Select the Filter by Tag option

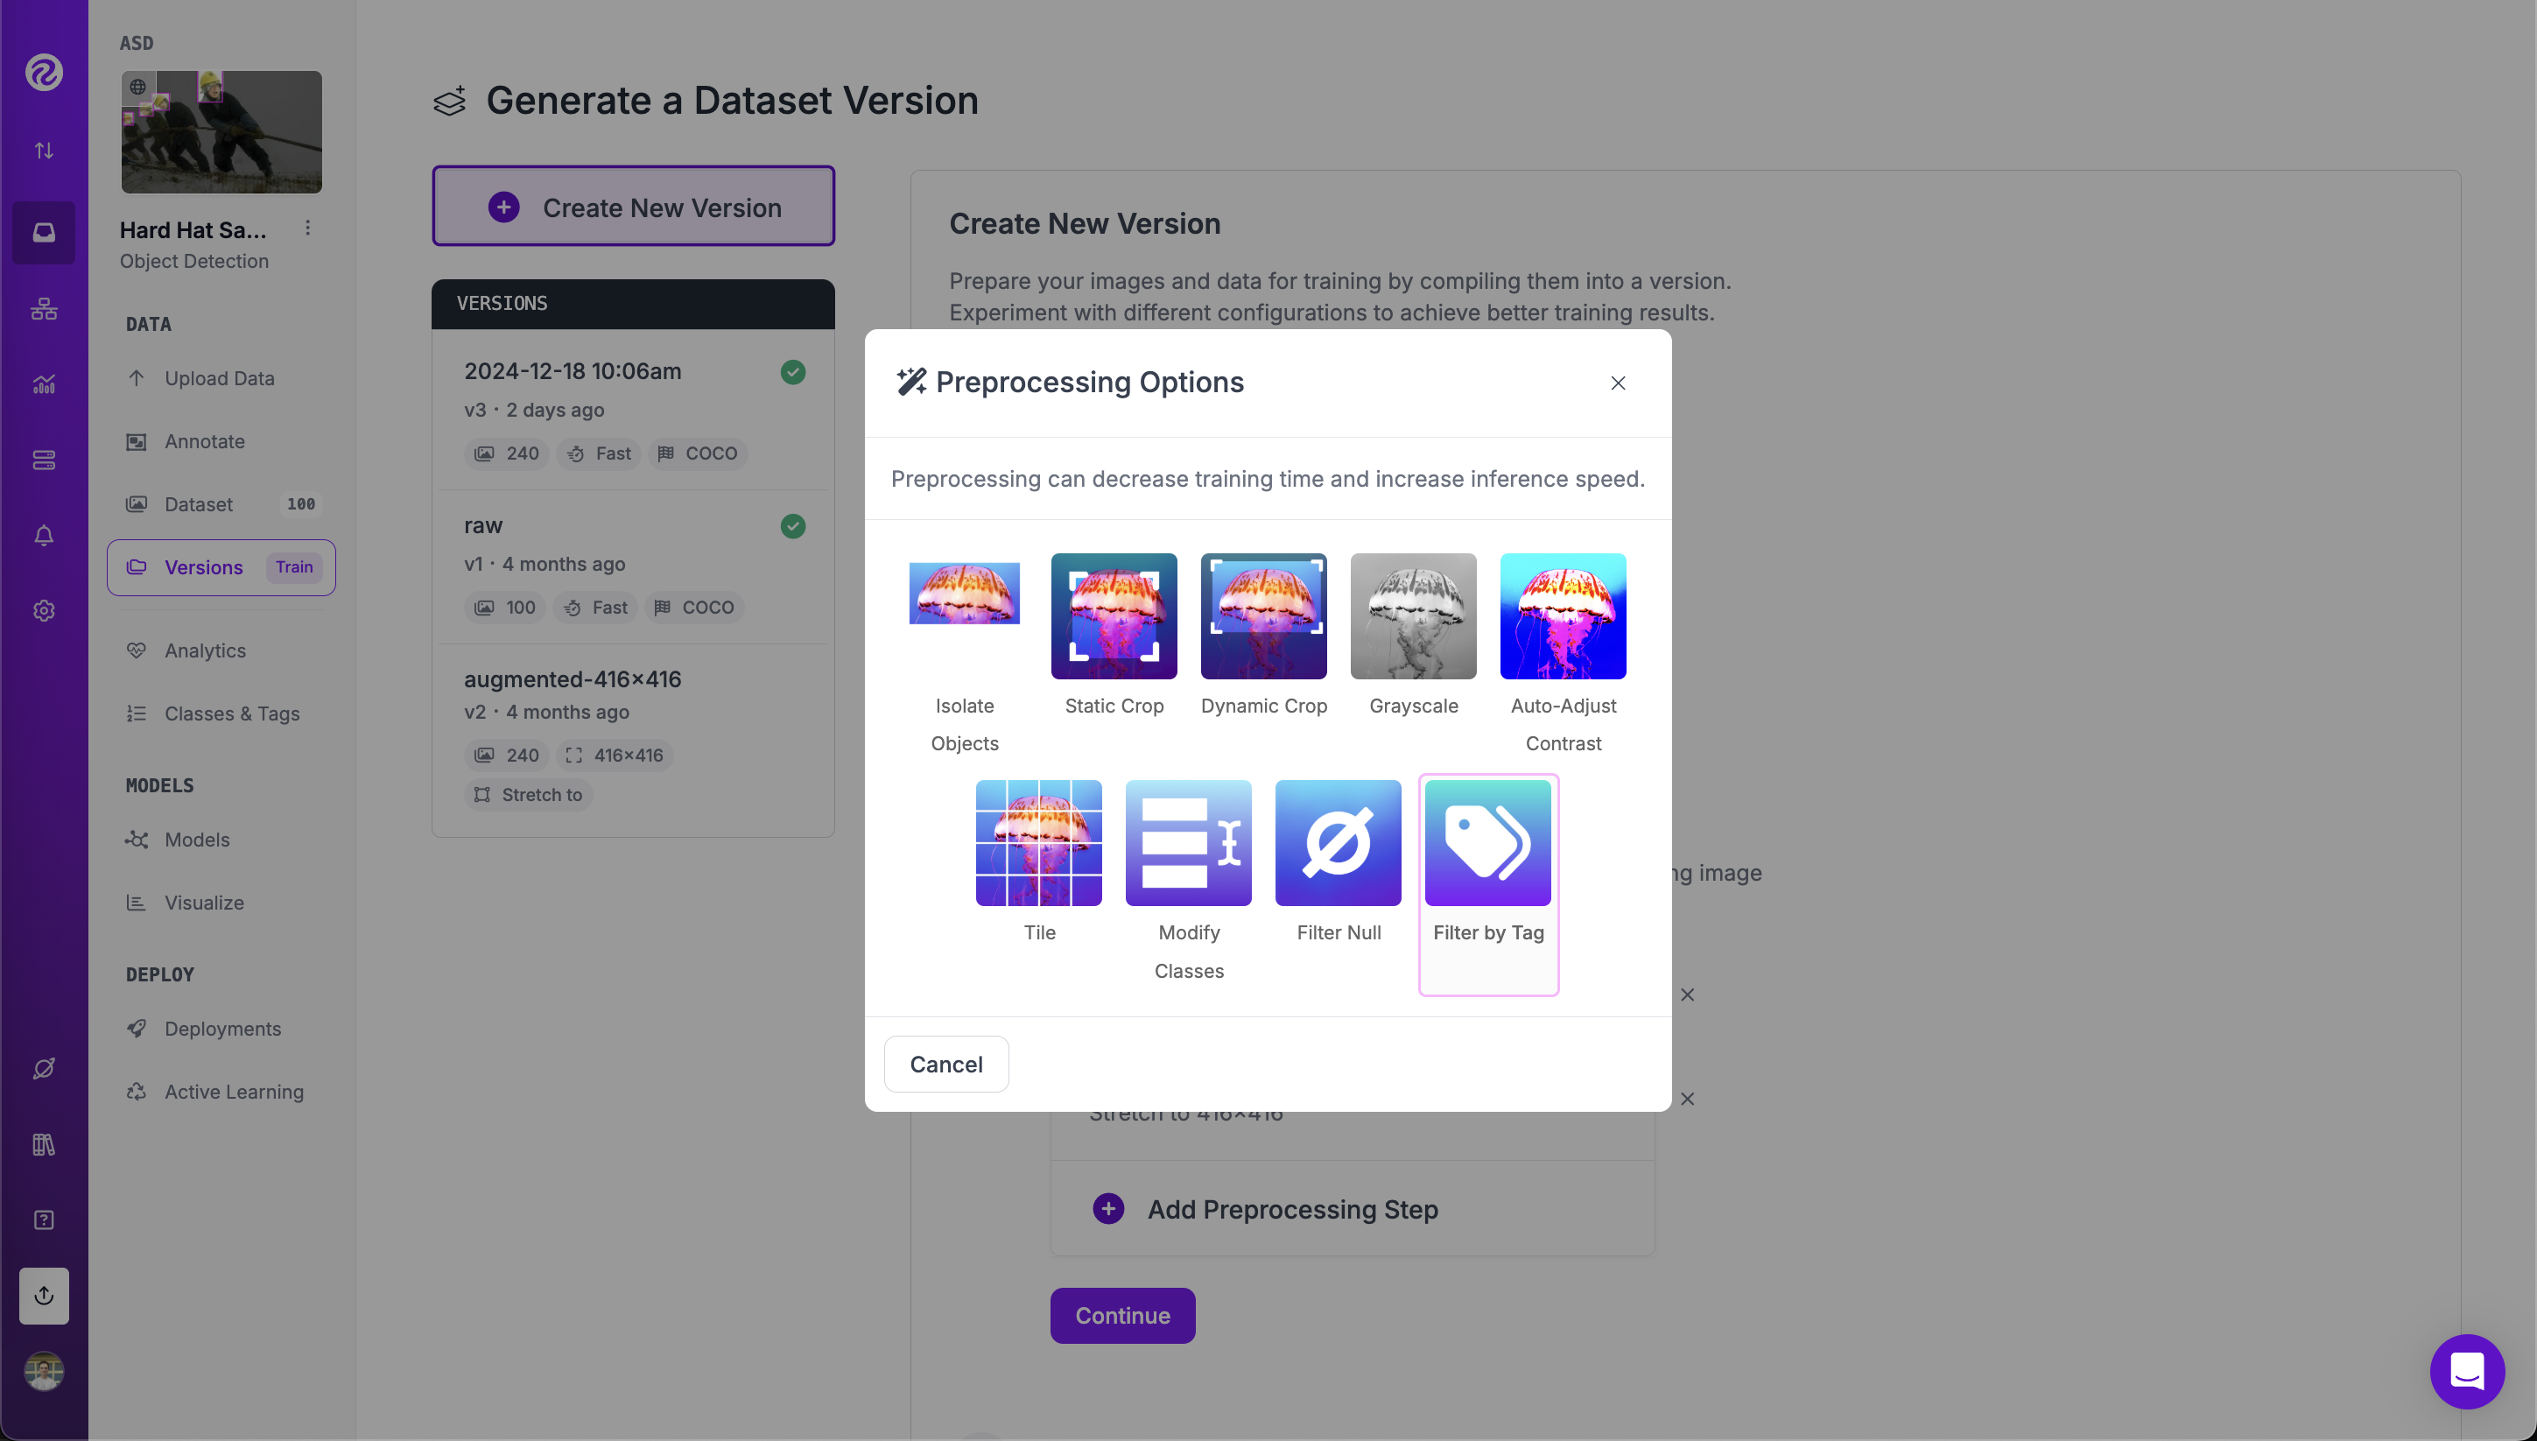pos(1487,843)
